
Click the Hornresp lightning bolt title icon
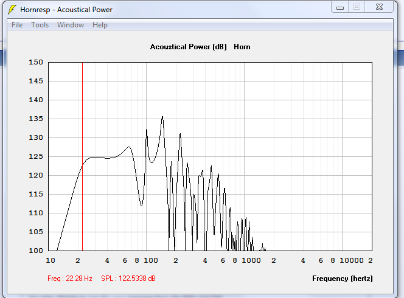point(12,10)
